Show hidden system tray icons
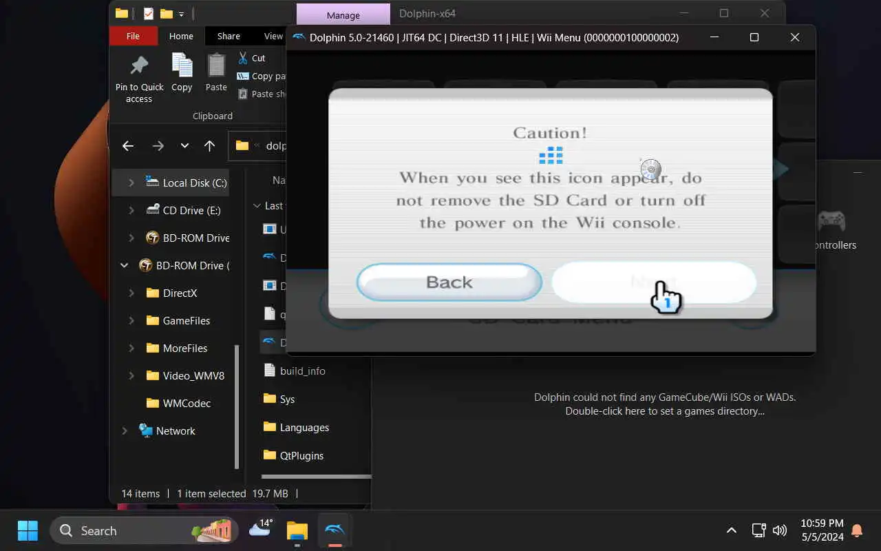This screenshot has height=551, width=881. coord(732,530)
